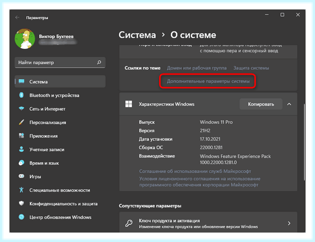
Task: Open Конфиденциальность и защита section
Action: point(60,204)
